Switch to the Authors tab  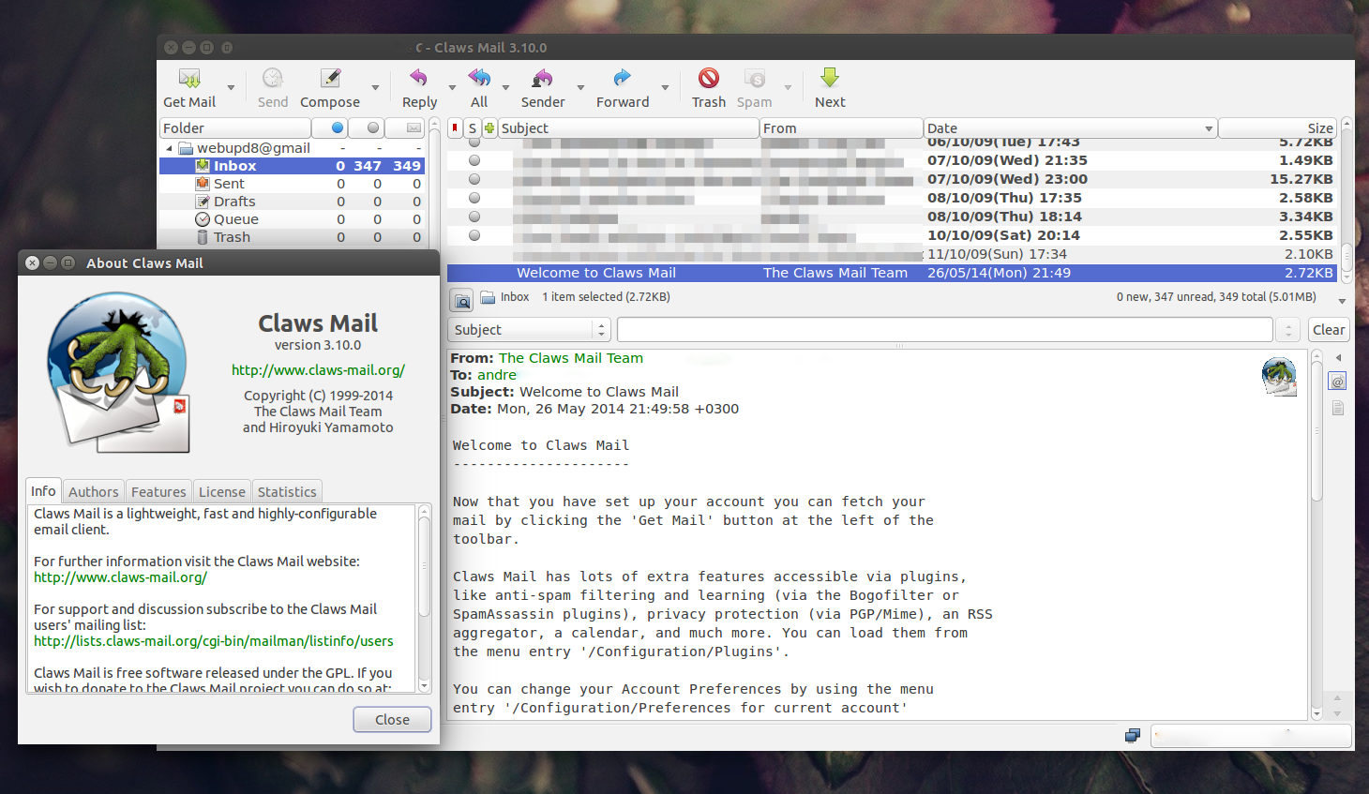point(94,492)
